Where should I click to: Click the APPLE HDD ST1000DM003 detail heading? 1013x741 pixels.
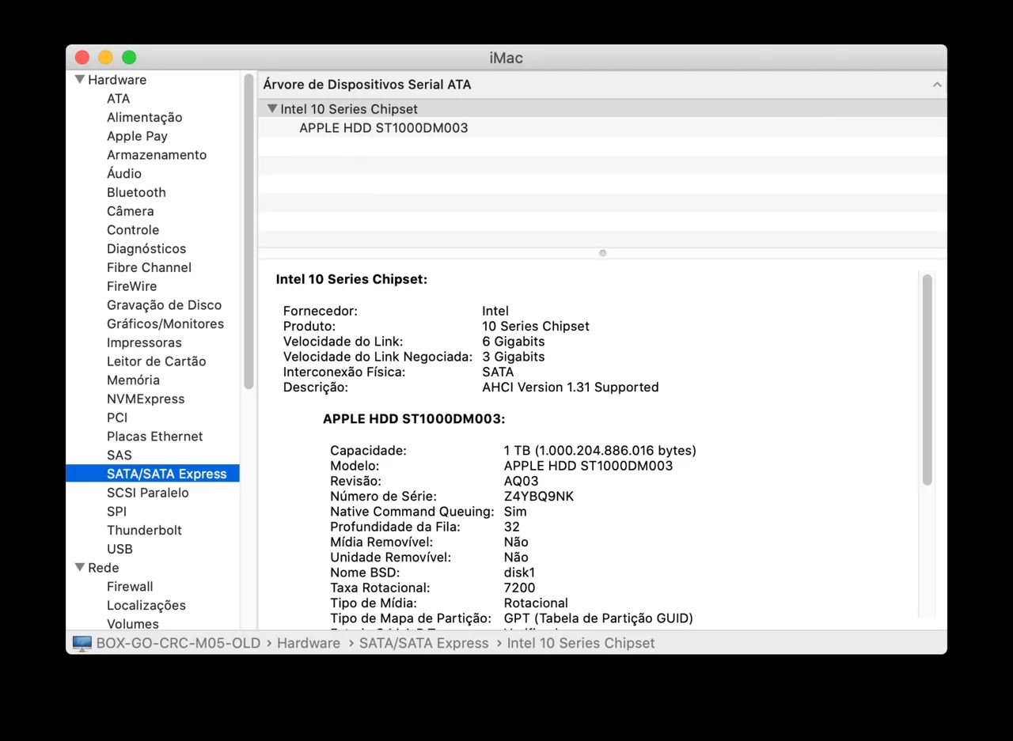click(x=414, y=418)
